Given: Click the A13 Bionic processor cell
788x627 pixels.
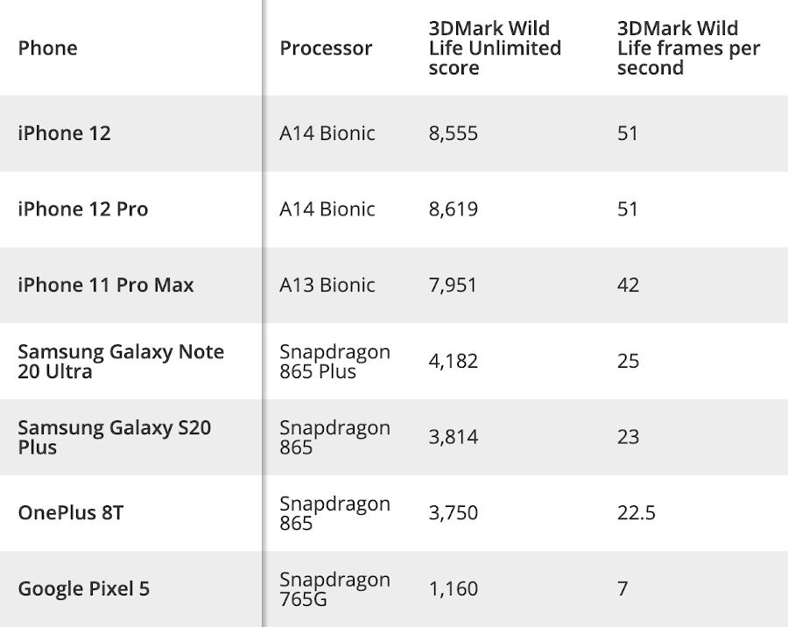Looking at the screenshot, I should tap(327, 285).
